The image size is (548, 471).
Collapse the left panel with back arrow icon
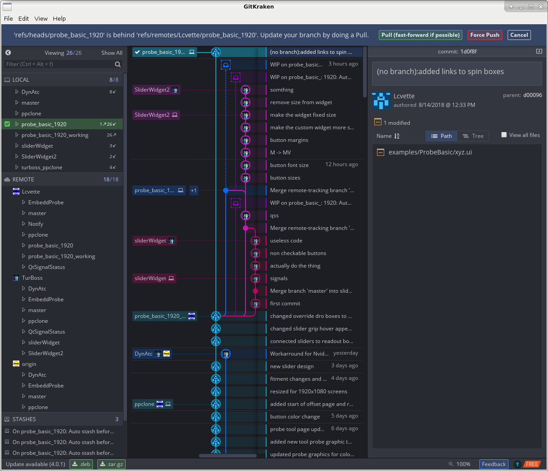point(8,53)
